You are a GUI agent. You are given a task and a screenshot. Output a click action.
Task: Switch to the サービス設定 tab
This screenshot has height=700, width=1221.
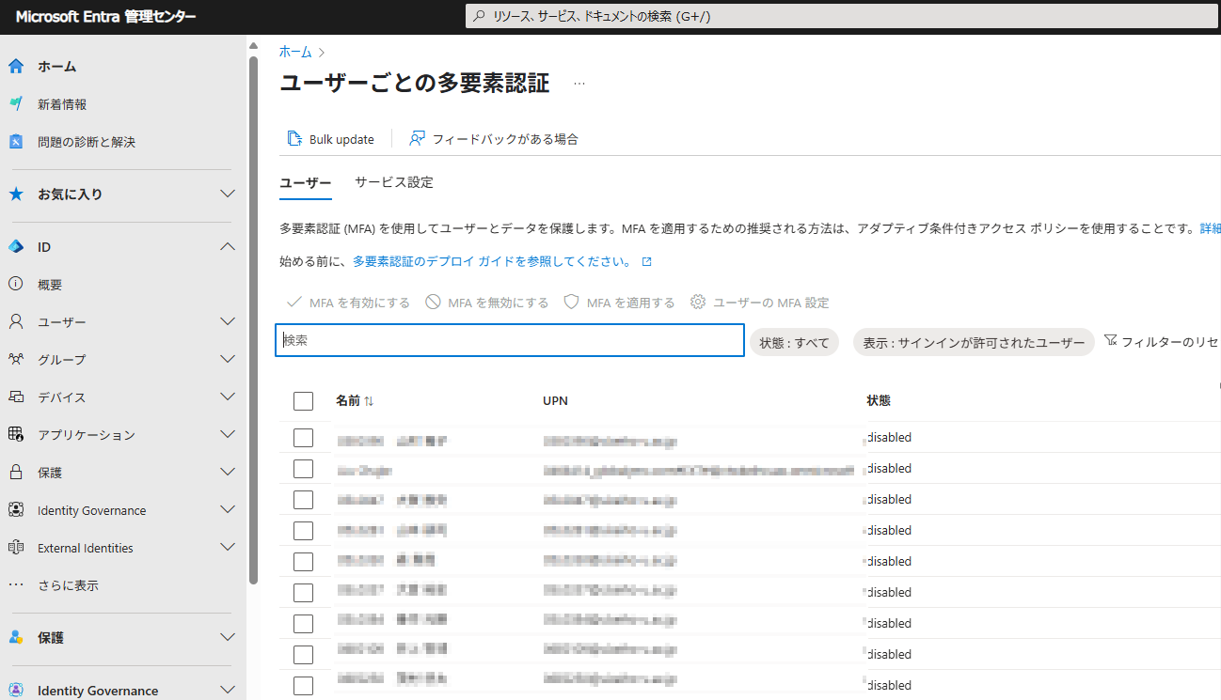click(393, 182)
